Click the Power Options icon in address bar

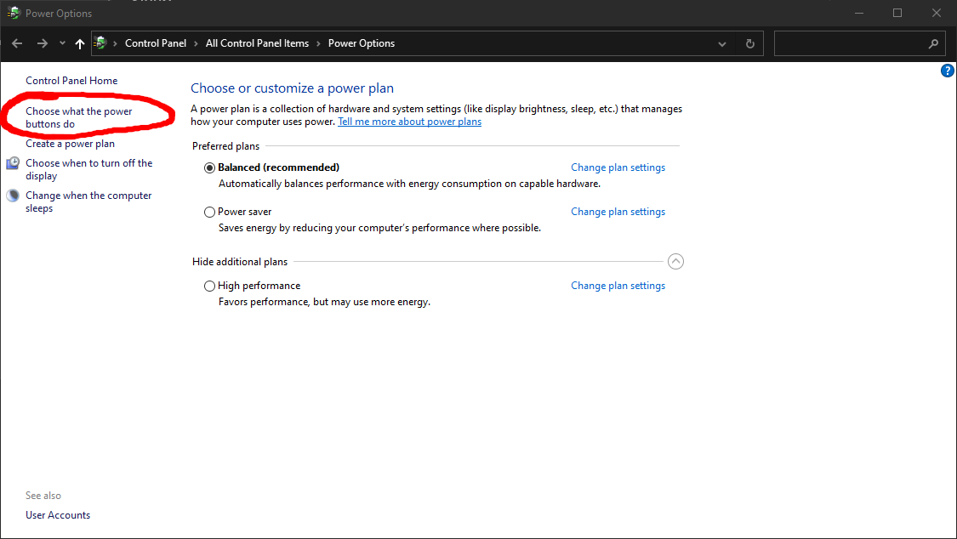point(101,43)
